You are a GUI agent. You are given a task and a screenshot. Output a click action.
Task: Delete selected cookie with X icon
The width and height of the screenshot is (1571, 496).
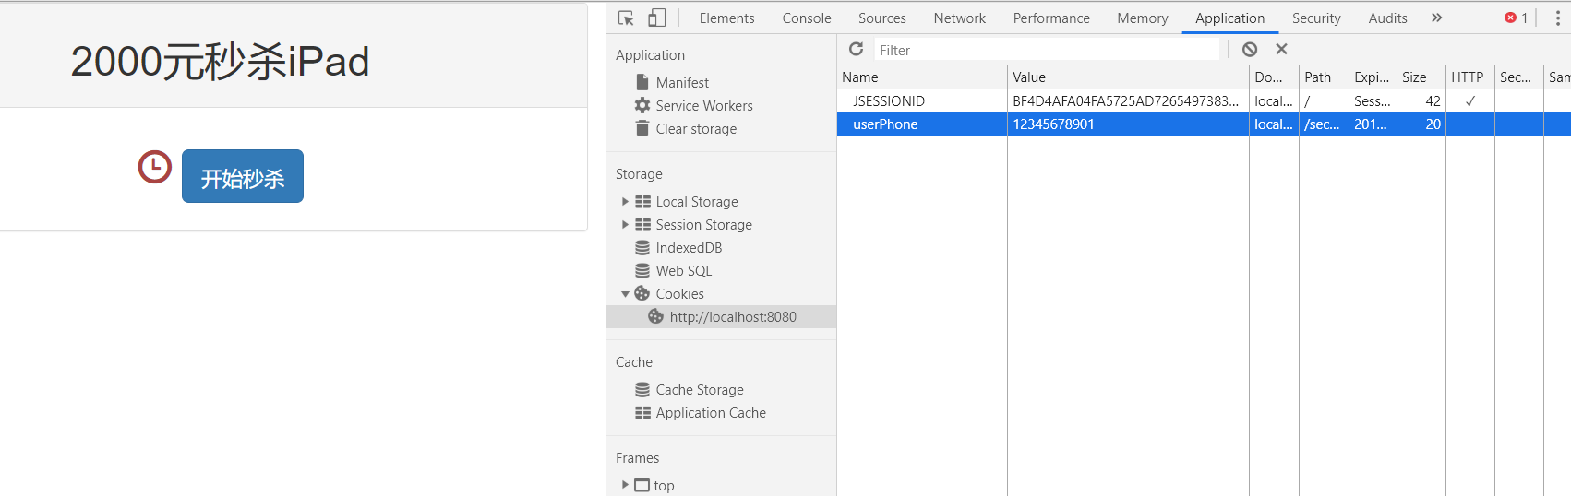[x=1281, y=50]
